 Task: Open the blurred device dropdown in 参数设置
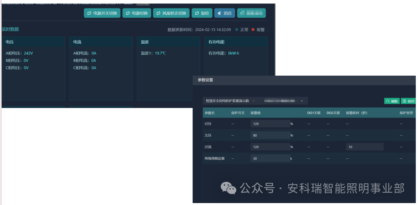[x=283, y=101]
